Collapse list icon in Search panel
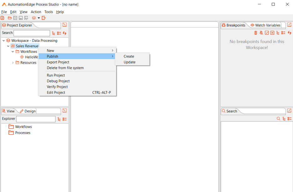 click(x=290, y=119)
